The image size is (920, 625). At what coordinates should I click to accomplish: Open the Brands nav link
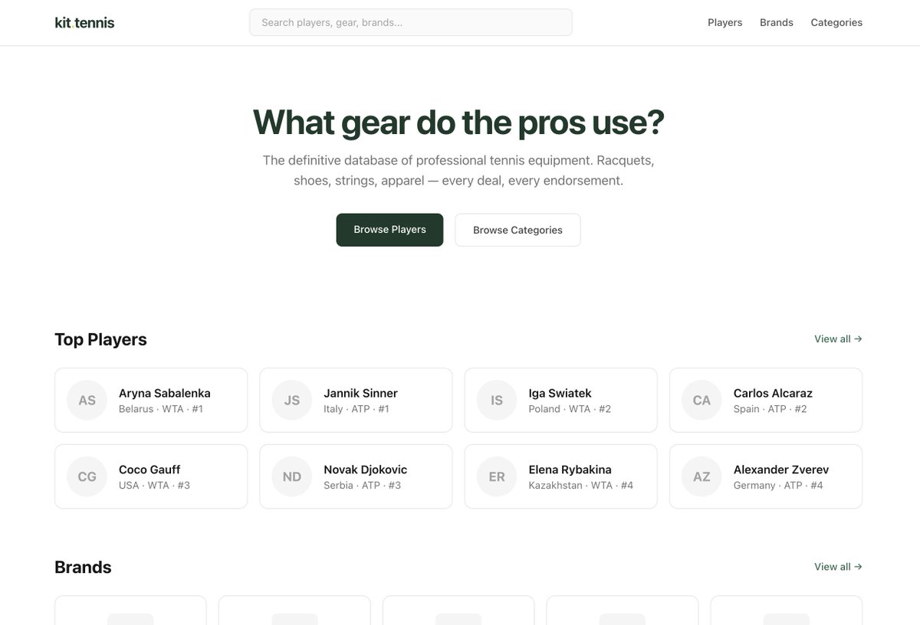[777, 22]
